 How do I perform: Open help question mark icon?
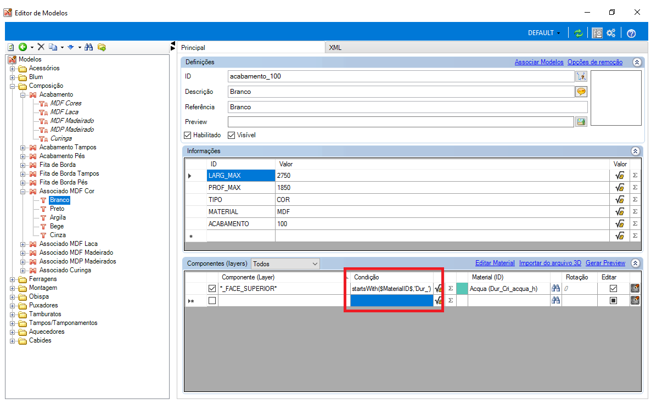(631, 33)
